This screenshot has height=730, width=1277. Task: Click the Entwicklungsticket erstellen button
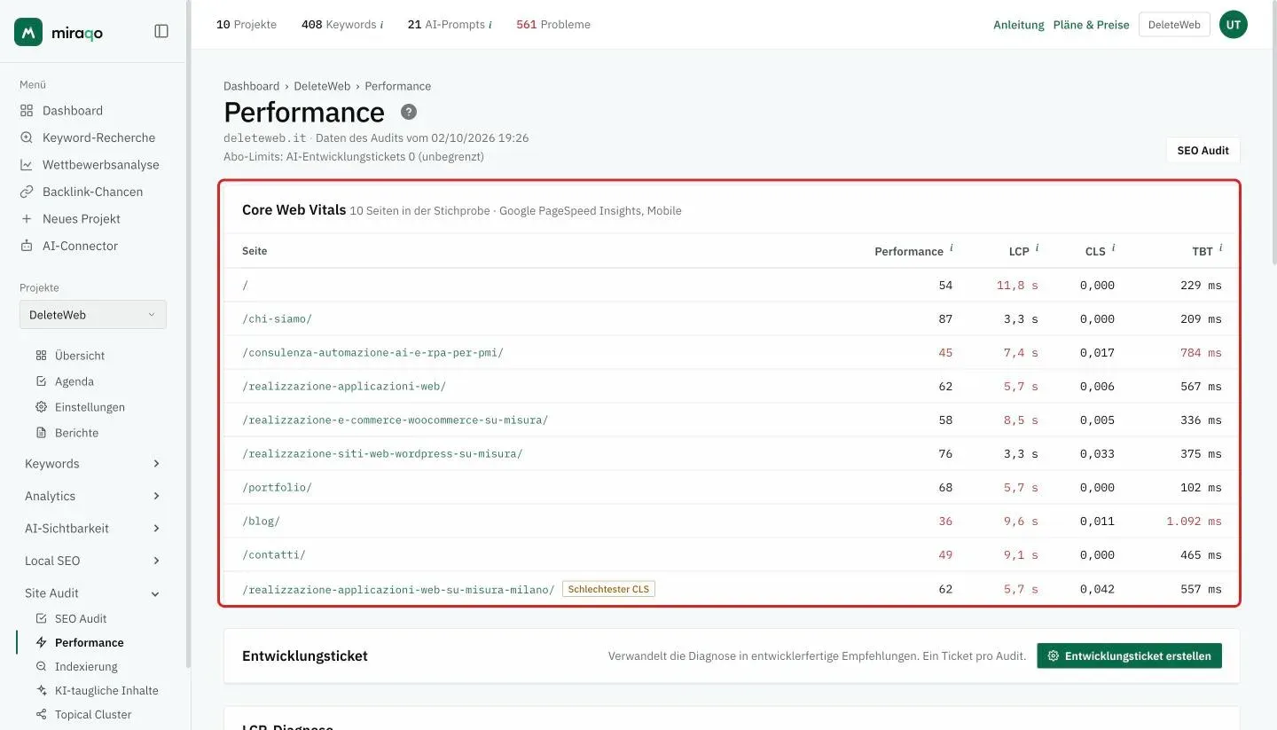pos(1129,656)
